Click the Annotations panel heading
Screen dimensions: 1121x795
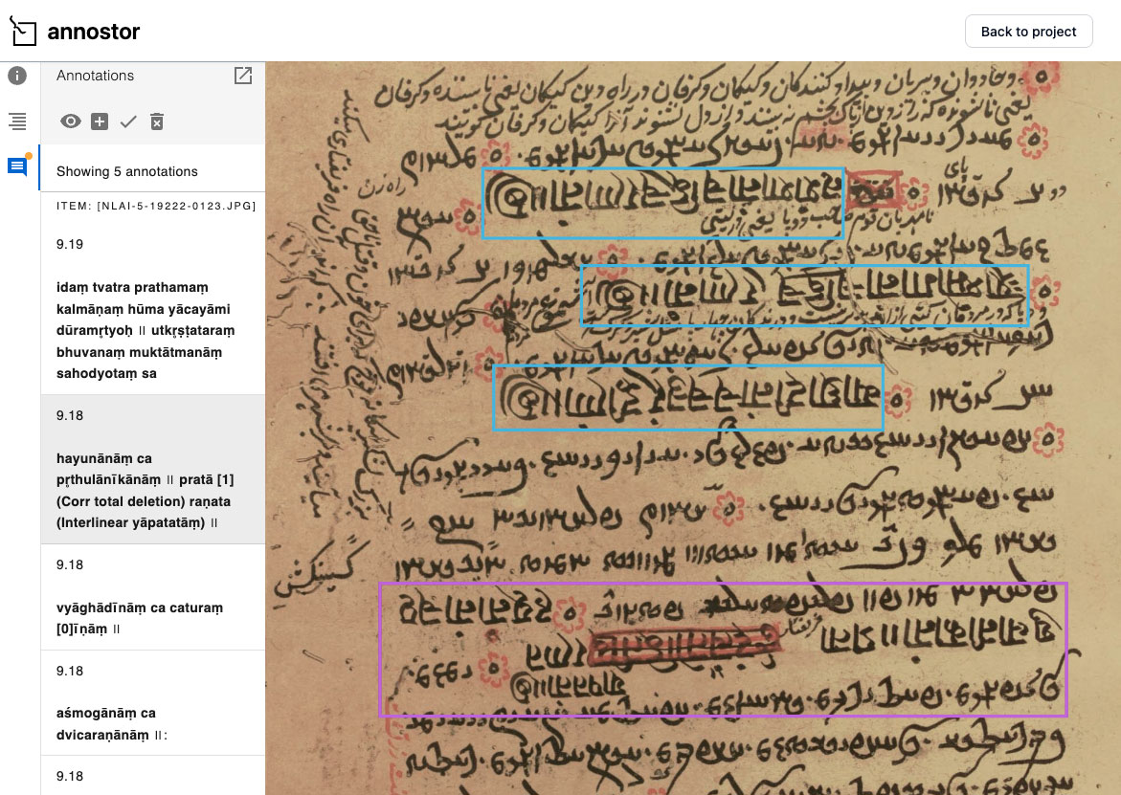(95, 76)
